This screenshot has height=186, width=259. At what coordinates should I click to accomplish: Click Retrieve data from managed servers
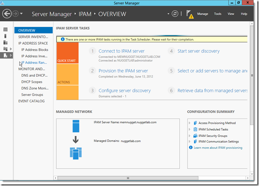[x=212, y=90]
